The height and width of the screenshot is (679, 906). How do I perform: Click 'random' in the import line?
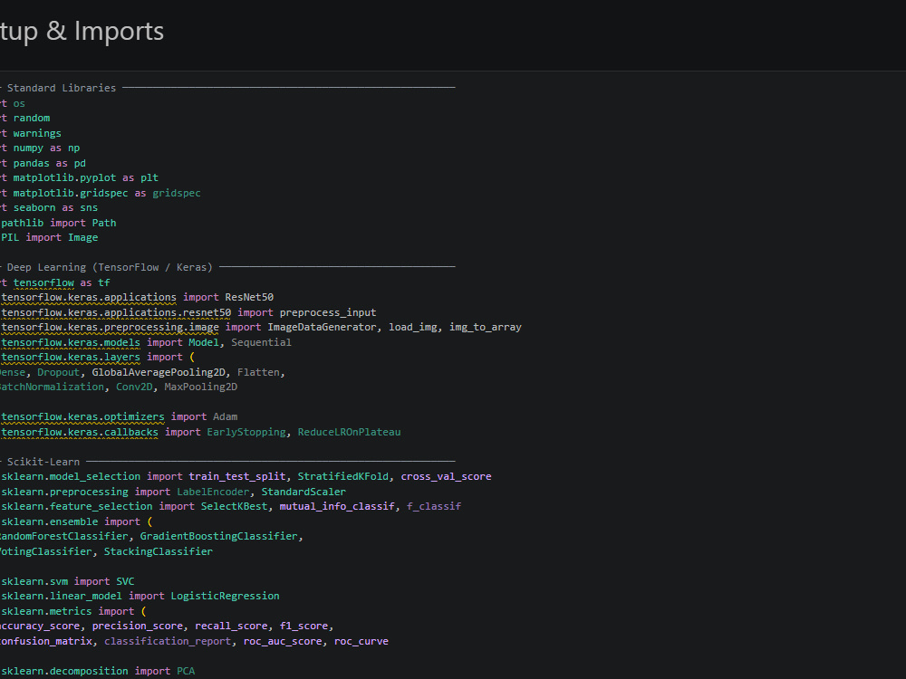[x=32, y=118]
